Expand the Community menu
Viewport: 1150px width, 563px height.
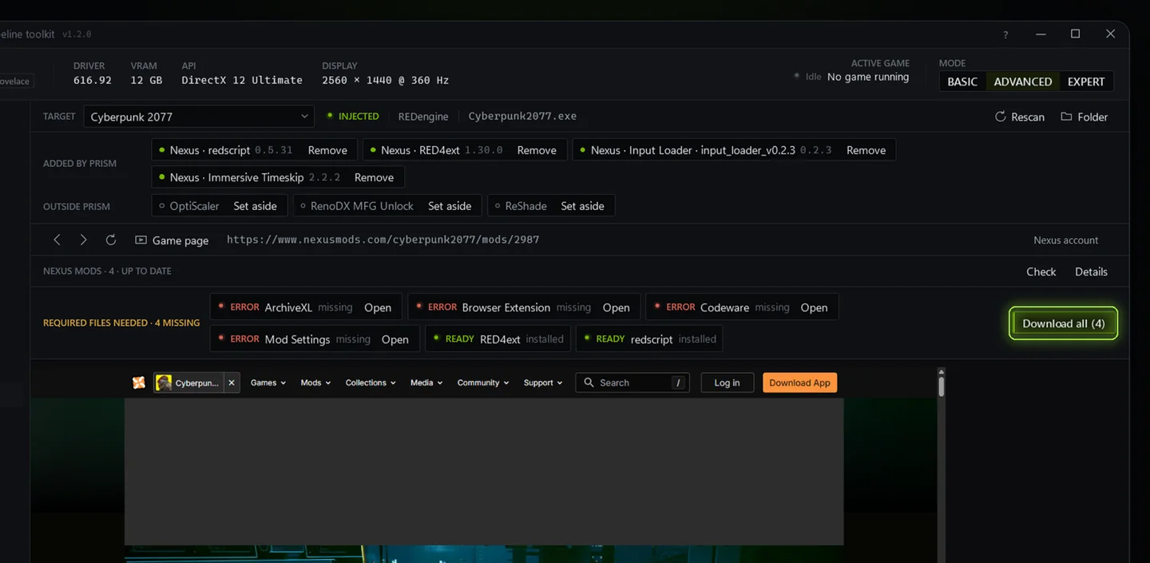(x=483, y=383)
